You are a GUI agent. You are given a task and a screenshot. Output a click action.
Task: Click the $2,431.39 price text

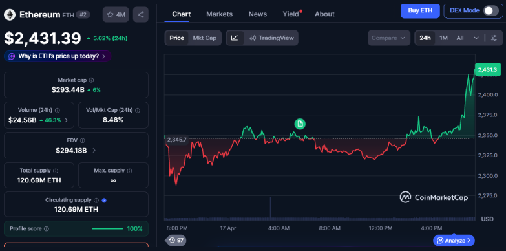(x=42, y=38)
